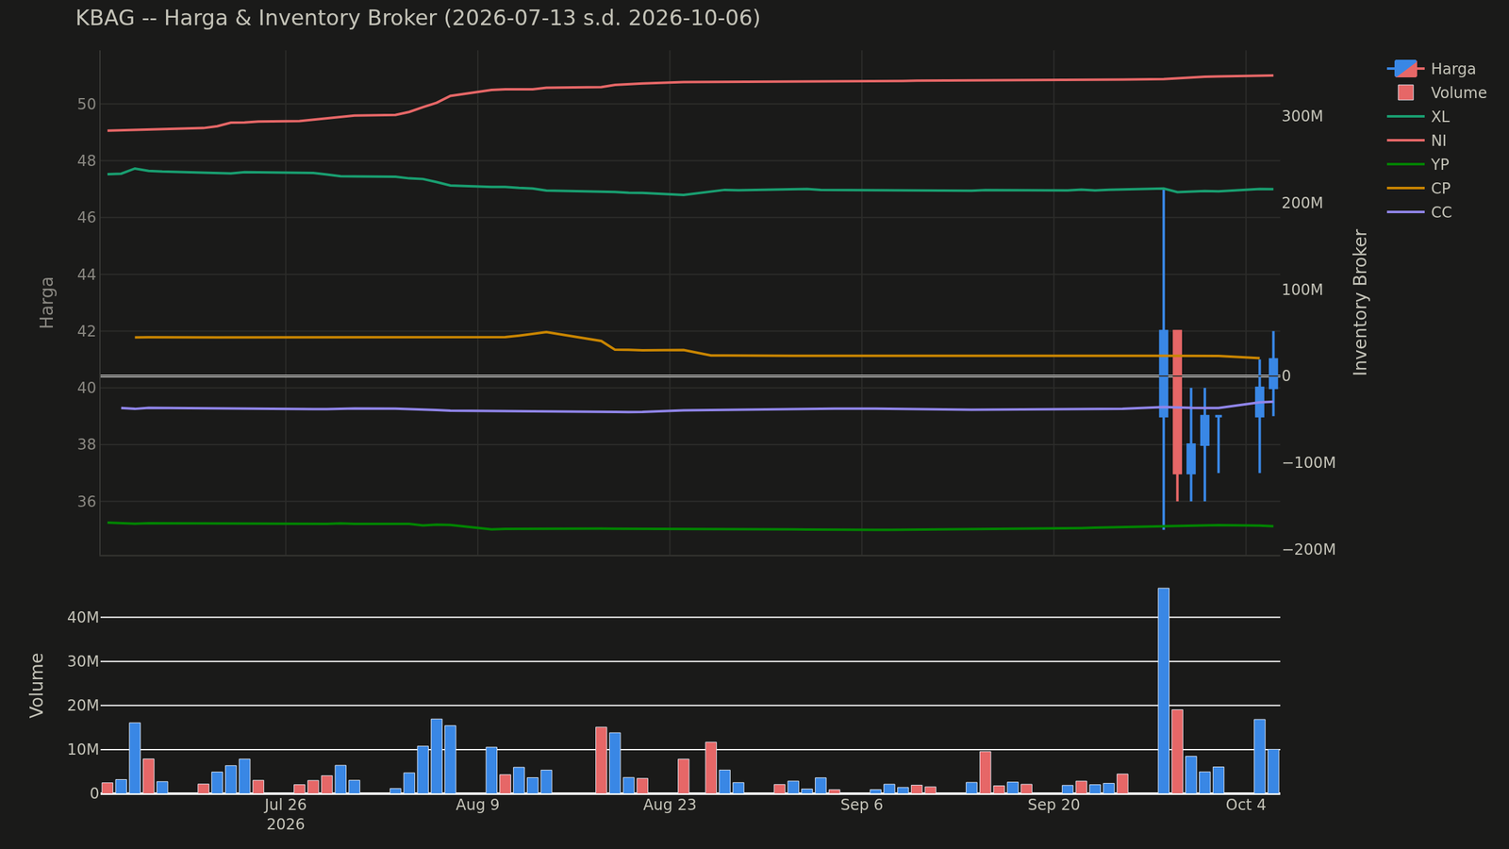Click the Jul 26 x-axis date label
The width and height of the screenshot is (1509, 849).
coord(286,805)
